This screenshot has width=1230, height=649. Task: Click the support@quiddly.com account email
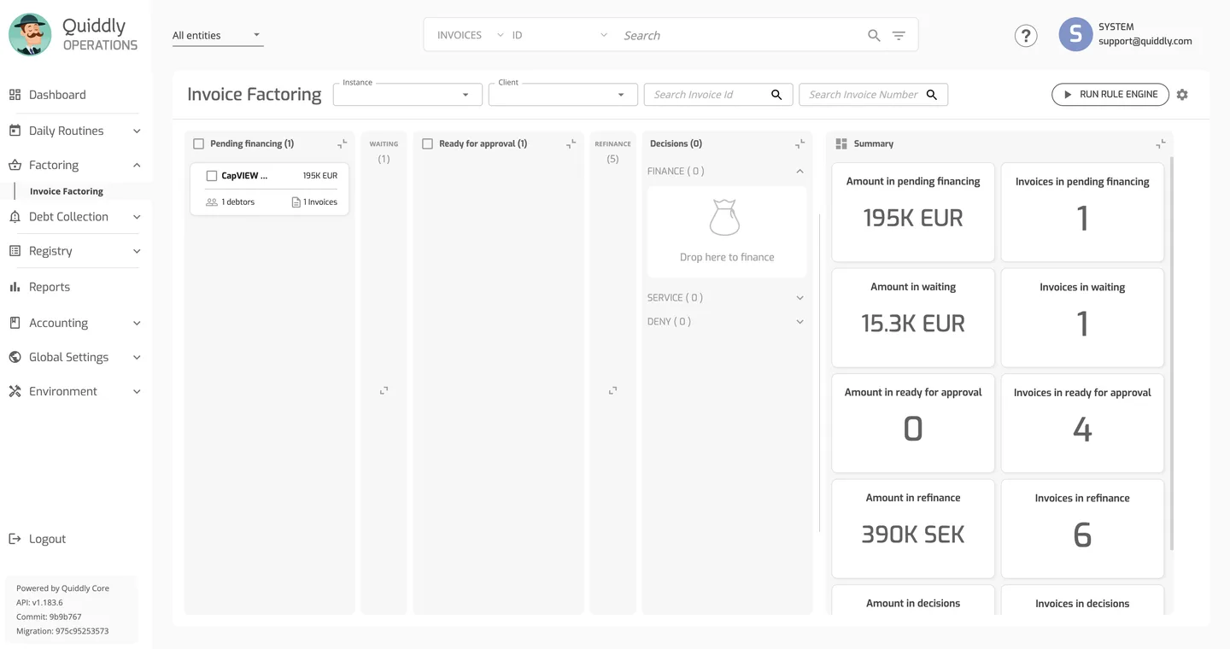tap(1145, 41)
